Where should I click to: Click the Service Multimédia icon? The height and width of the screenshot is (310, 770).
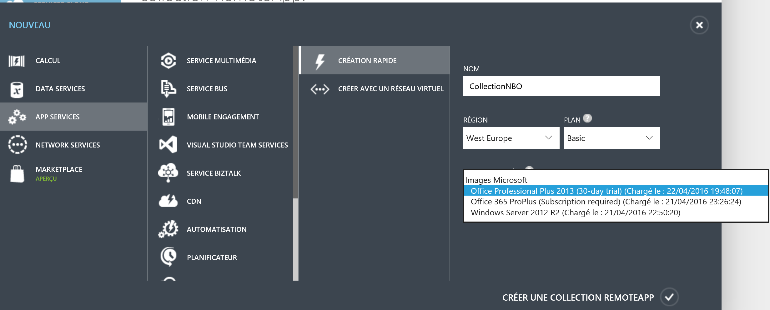168,61
